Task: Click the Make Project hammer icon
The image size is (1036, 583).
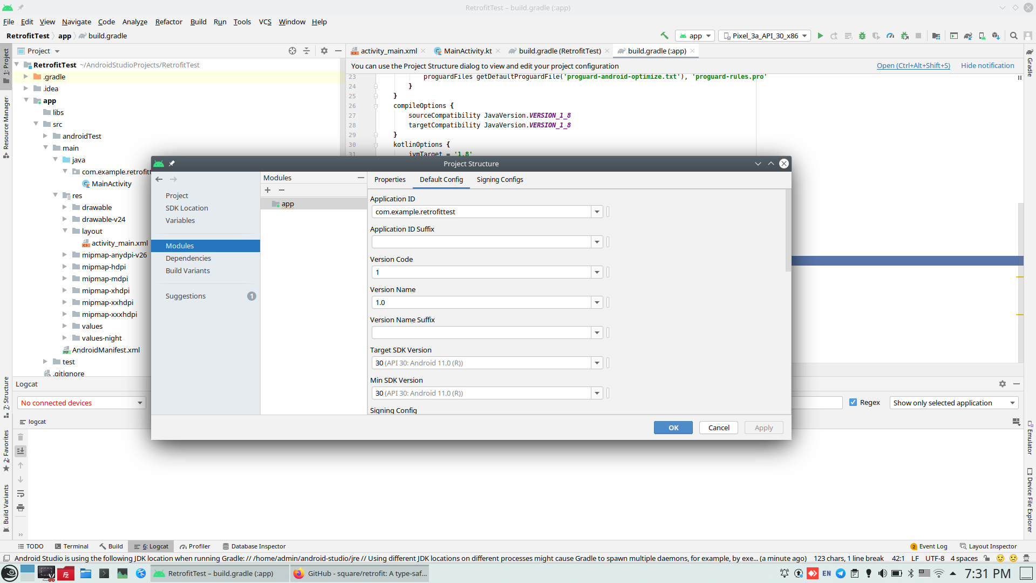Action: point(664,36)
